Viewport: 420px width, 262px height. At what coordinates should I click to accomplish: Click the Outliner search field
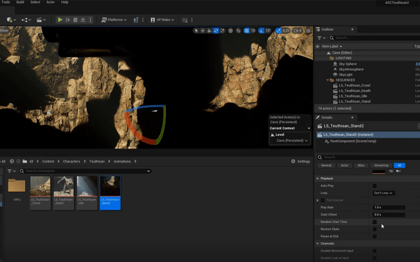coord(375,38)
